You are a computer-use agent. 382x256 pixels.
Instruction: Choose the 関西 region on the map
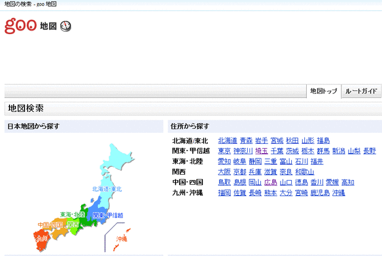point(73,225)
